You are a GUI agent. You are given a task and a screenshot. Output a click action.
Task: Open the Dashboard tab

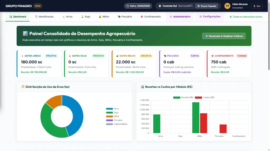[18, 17]
